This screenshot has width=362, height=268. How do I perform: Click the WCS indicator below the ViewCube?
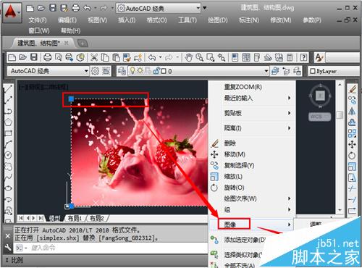(x=319, y=117)
